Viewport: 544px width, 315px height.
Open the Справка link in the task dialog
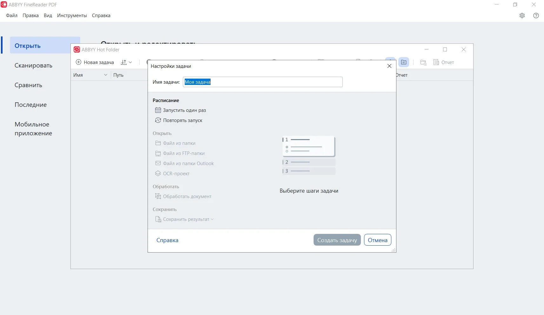(x=167, y=240)
